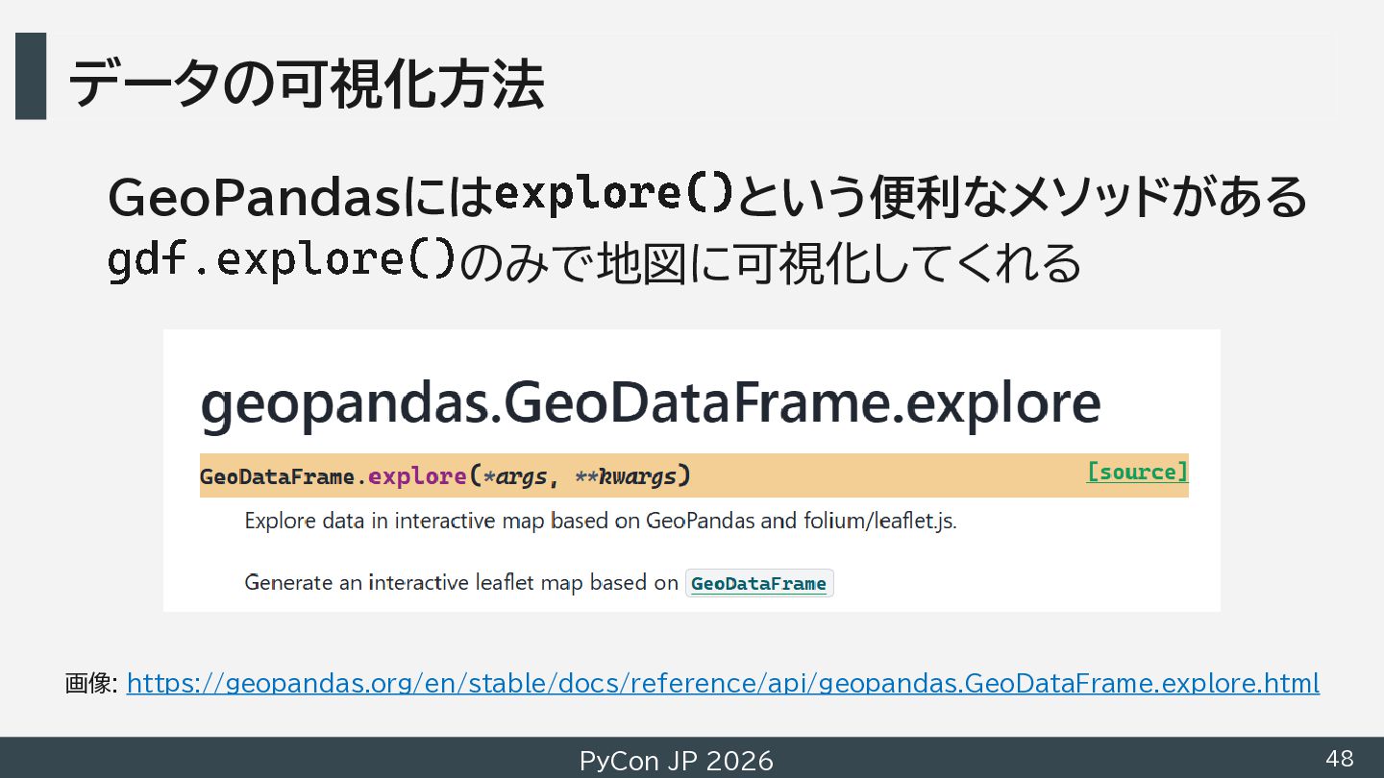Click the heading geopandas.GeoDataFrame.explore
This screenshot has width=1384, height=778.
[x=651, y=404]
